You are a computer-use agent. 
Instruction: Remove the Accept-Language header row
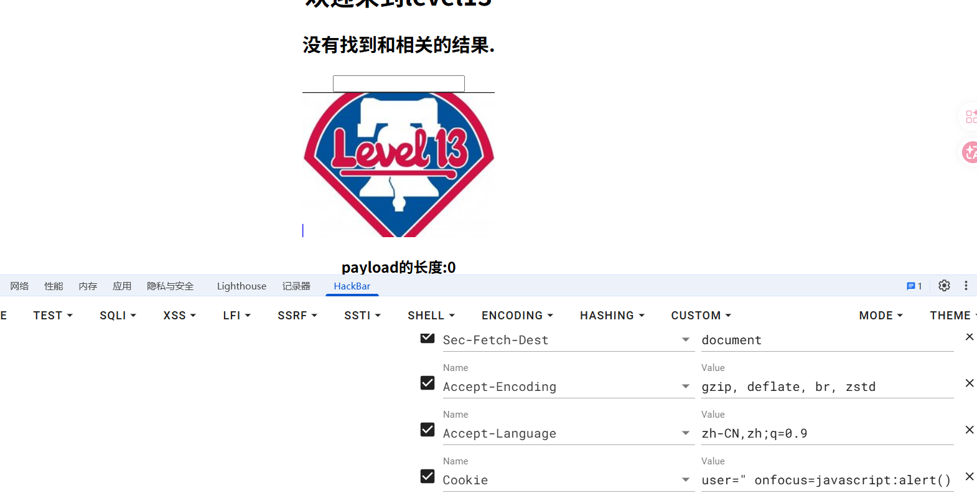coord(970,430)
